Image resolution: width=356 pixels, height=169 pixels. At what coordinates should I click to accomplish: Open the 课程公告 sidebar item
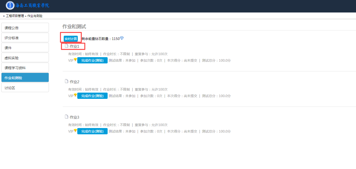(25, 27)
